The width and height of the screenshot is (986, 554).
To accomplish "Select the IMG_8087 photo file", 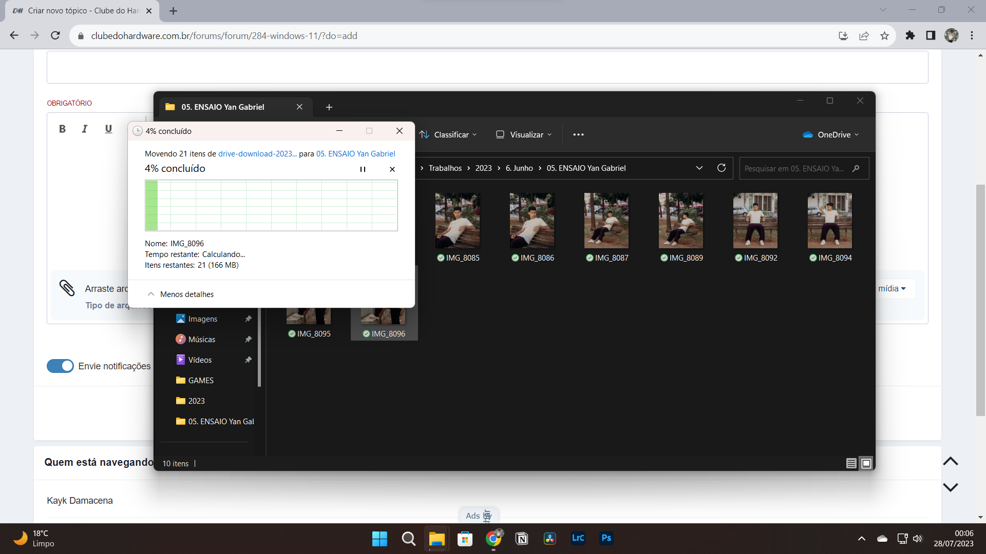I will coord(606,227).
